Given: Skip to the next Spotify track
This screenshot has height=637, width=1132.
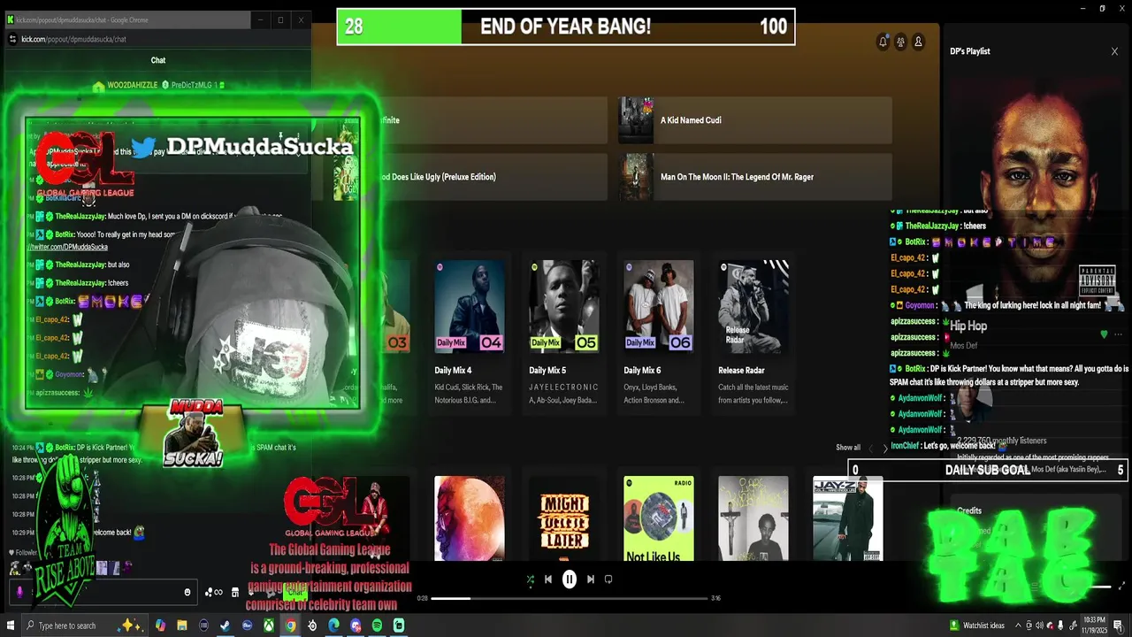Looking at the screenshot, I should [591, 579].
